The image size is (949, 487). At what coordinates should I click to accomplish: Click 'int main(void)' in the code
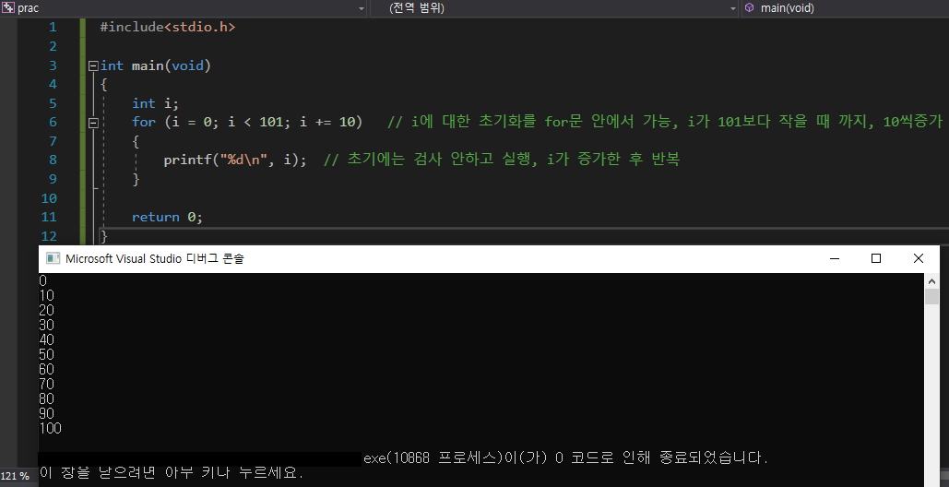click(156, 65)
